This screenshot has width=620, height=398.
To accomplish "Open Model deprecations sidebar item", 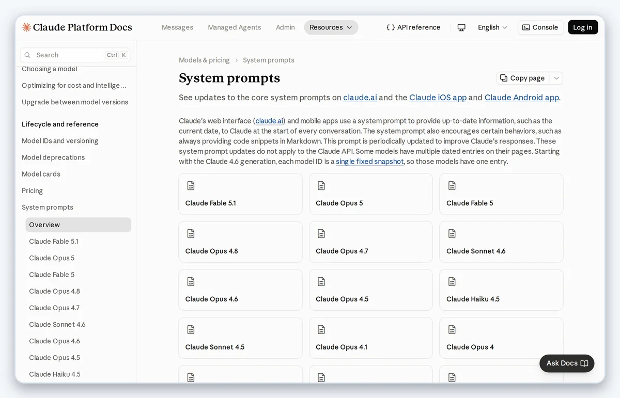I will [53, 157].
